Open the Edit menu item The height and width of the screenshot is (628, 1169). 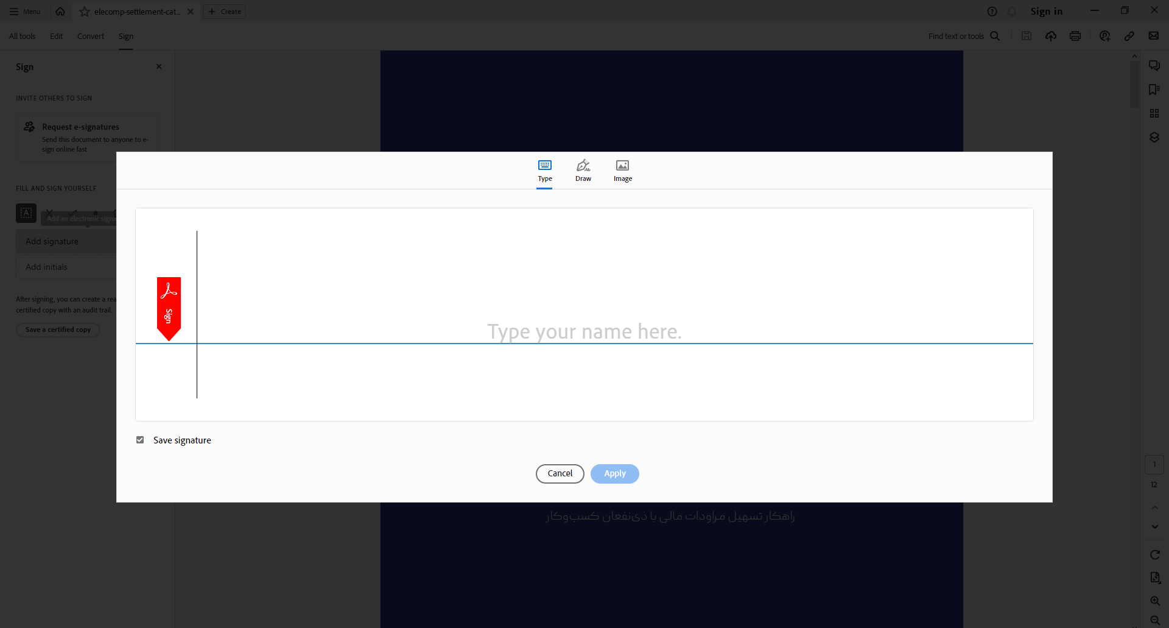click(56, 36)
